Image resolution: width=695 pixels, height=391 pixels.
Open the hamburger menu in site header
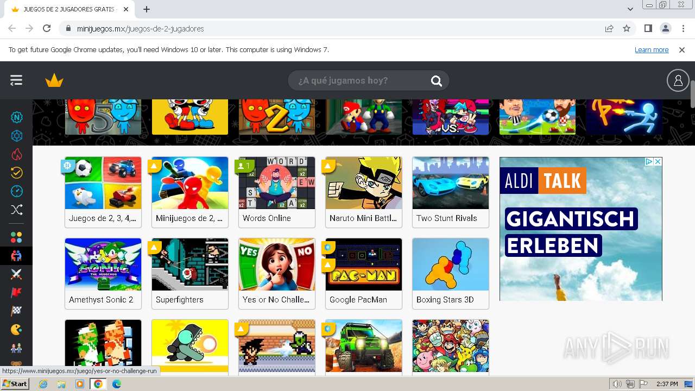[x=16, y=80]
